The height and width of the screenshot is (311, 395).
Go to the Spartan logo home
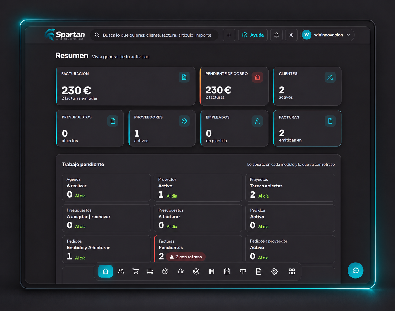point(65,35)
